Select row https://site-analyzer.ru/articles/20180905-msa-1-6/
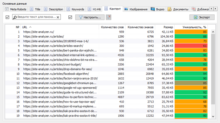The height and width of the screenshot is (123, 220). pos(107,41)
